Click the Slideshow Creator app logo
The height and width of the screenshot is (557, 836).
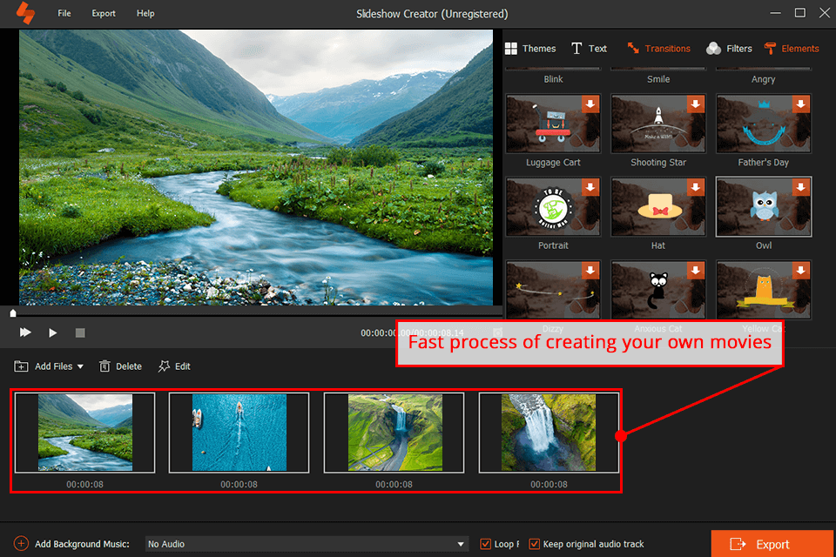point(25,13)
